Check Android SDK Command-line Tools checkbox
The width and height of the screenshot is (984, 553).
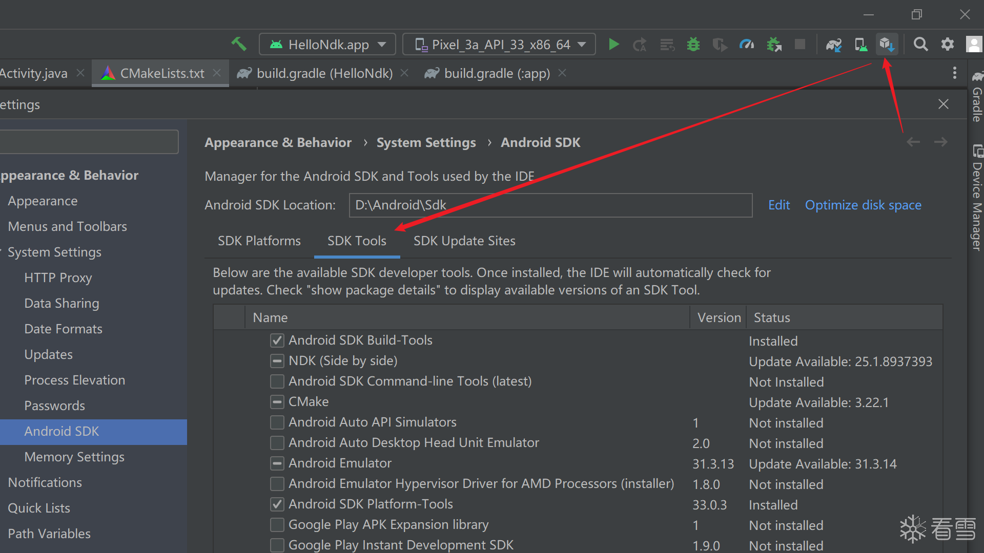click(277, 381)
